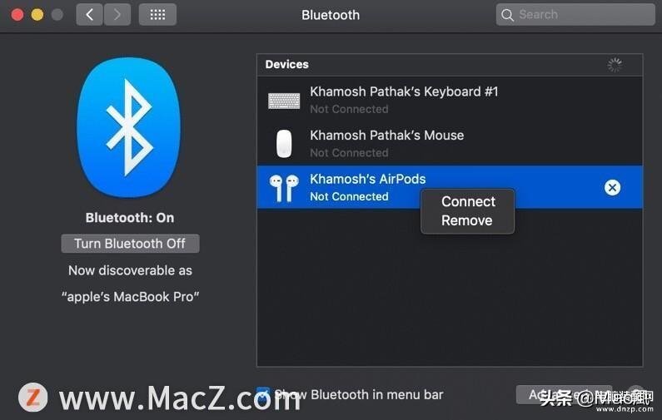Choose Connect from the context menu
The image size is (662, 420).
(x=468, y=201)
